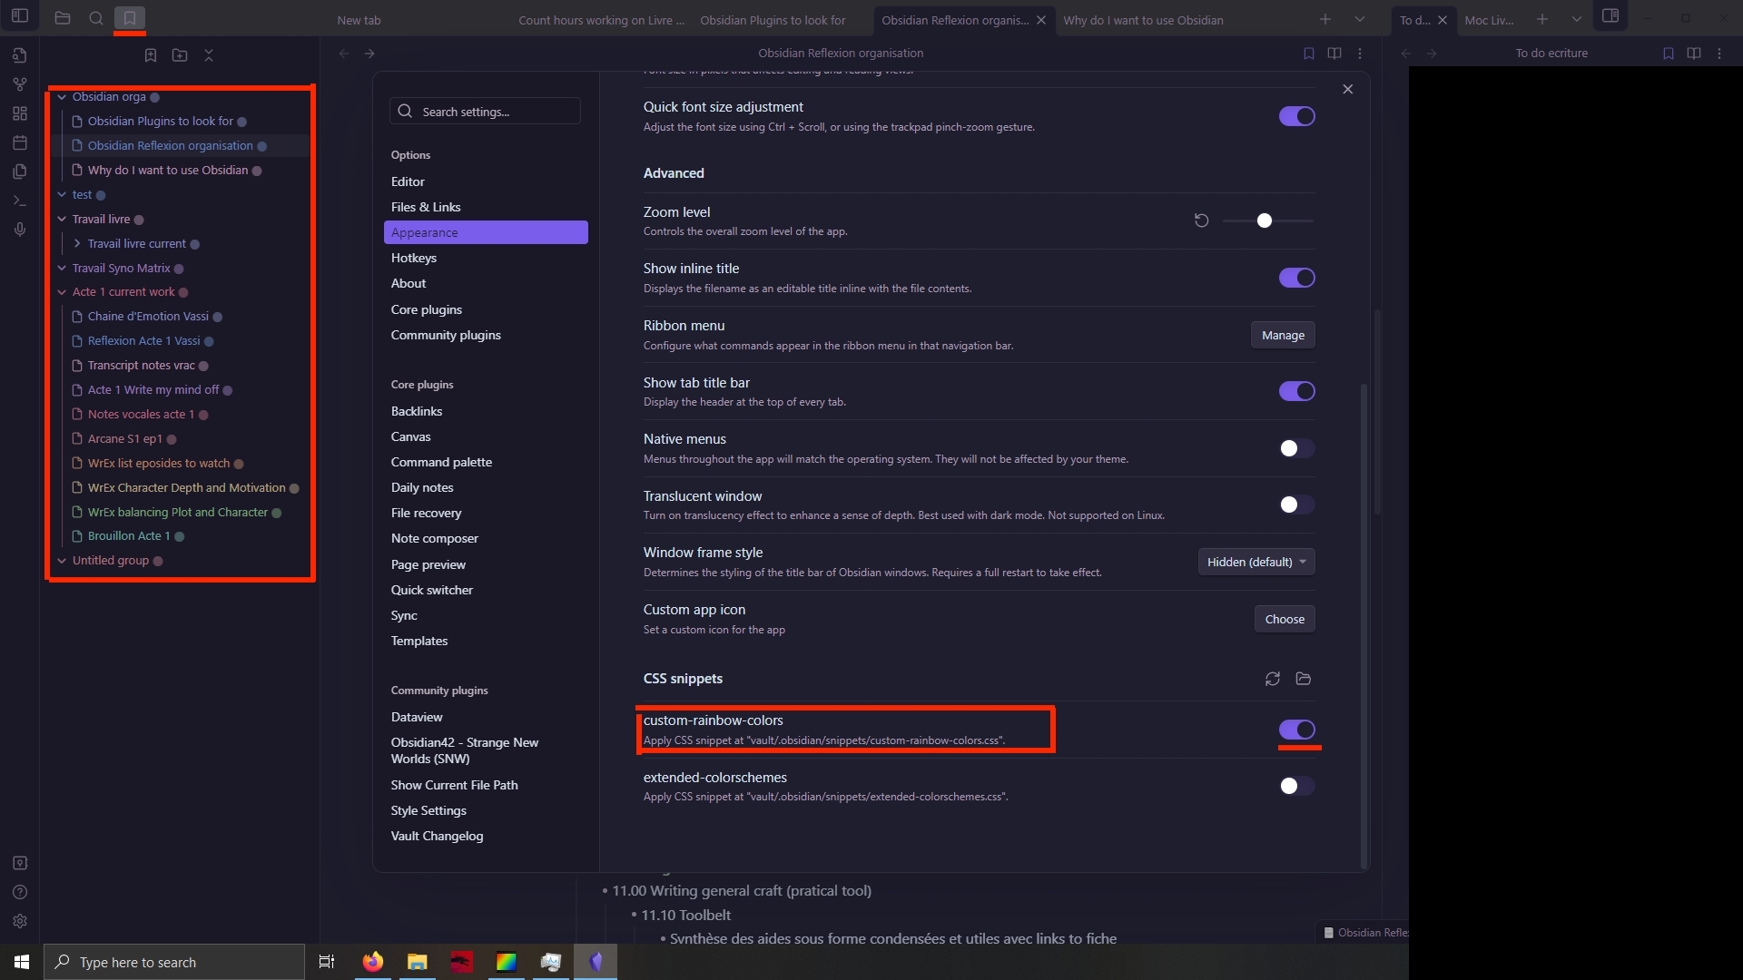Open the command palette ribbon icon
1743x980 pixels.
[x=20, y=201]
